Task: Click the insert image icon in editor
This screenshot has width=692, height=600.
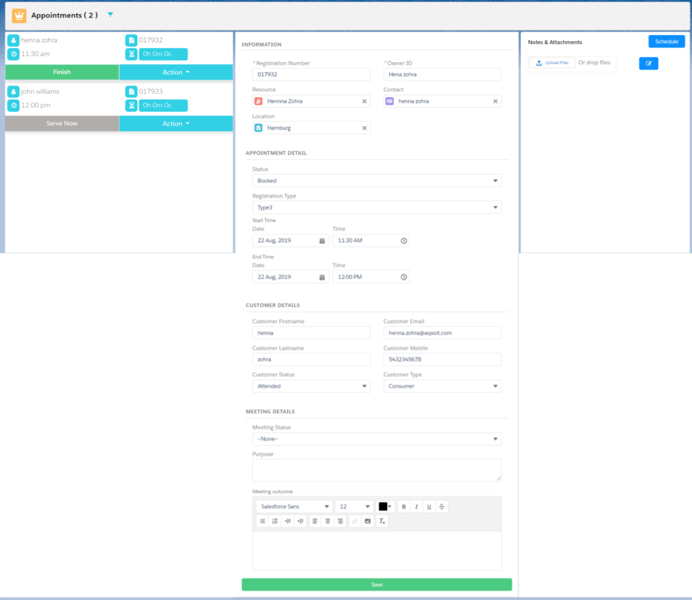Action: (x=368, y=521)
